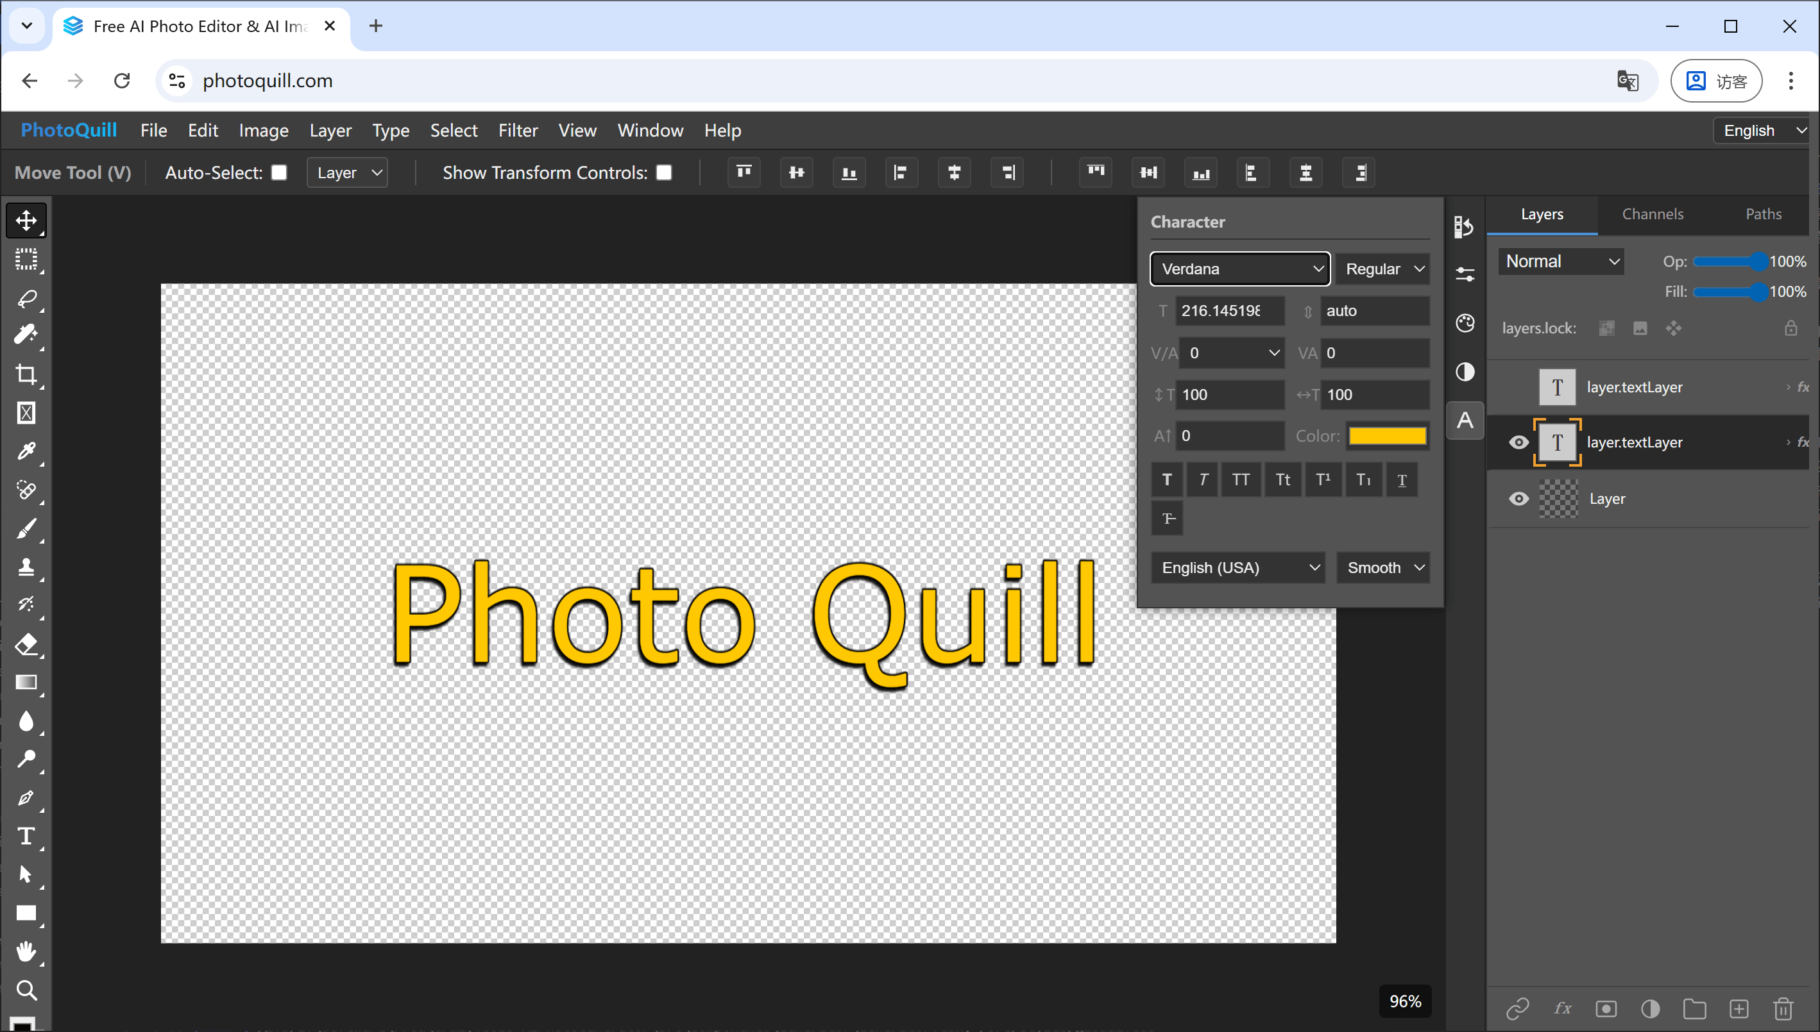The image size is (1820, 1032).
Task: Pick the Clone Stamp tool
Action: [x=26, y=567]
